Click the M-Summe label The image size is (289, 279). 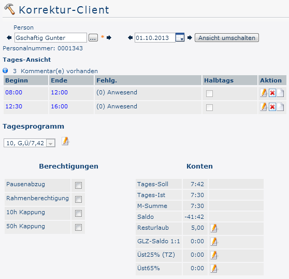pos(152,206)
